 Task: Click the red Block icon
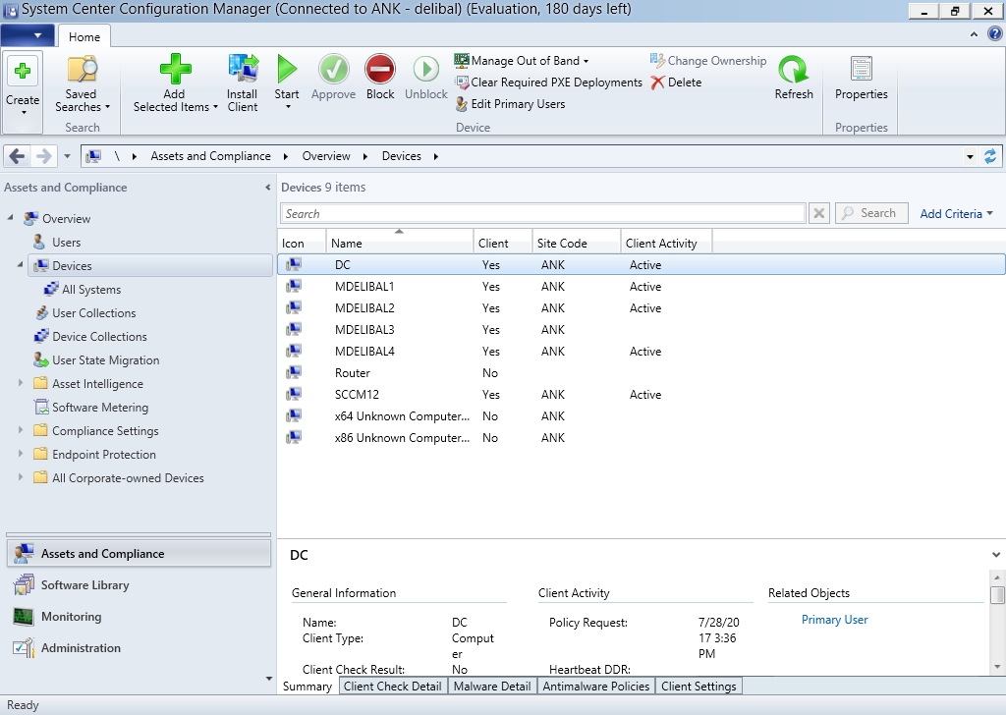[380, 71]
